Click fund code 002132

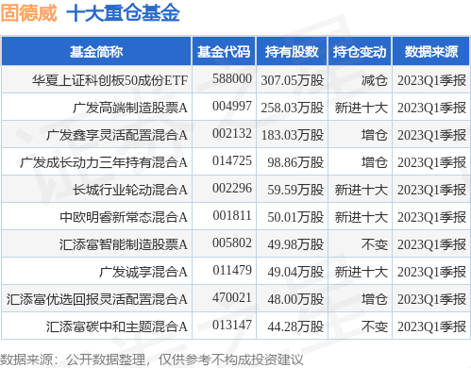point(232,134)
